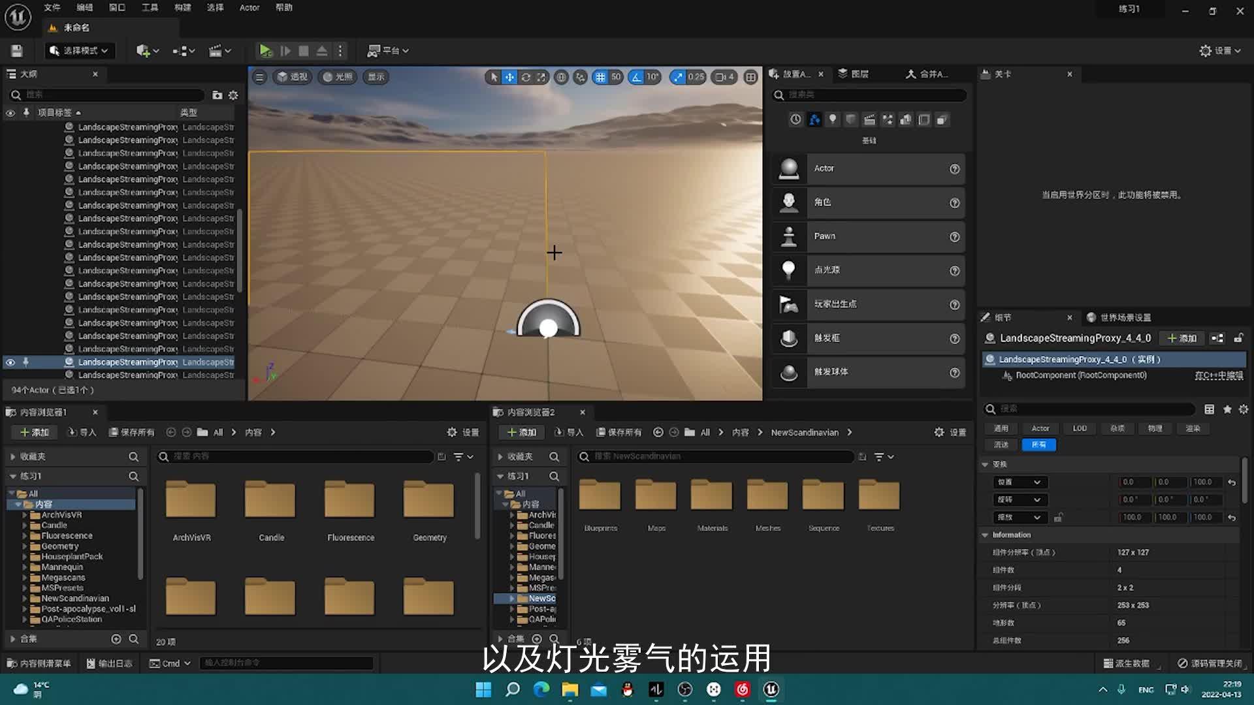Collapse the Information section in Details
The image size is (1254, 705).
click(985, 535)
